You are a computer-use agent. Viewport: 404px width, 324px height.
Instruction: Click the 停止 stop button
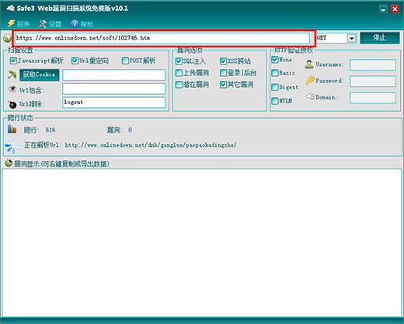tap(380, 38)
